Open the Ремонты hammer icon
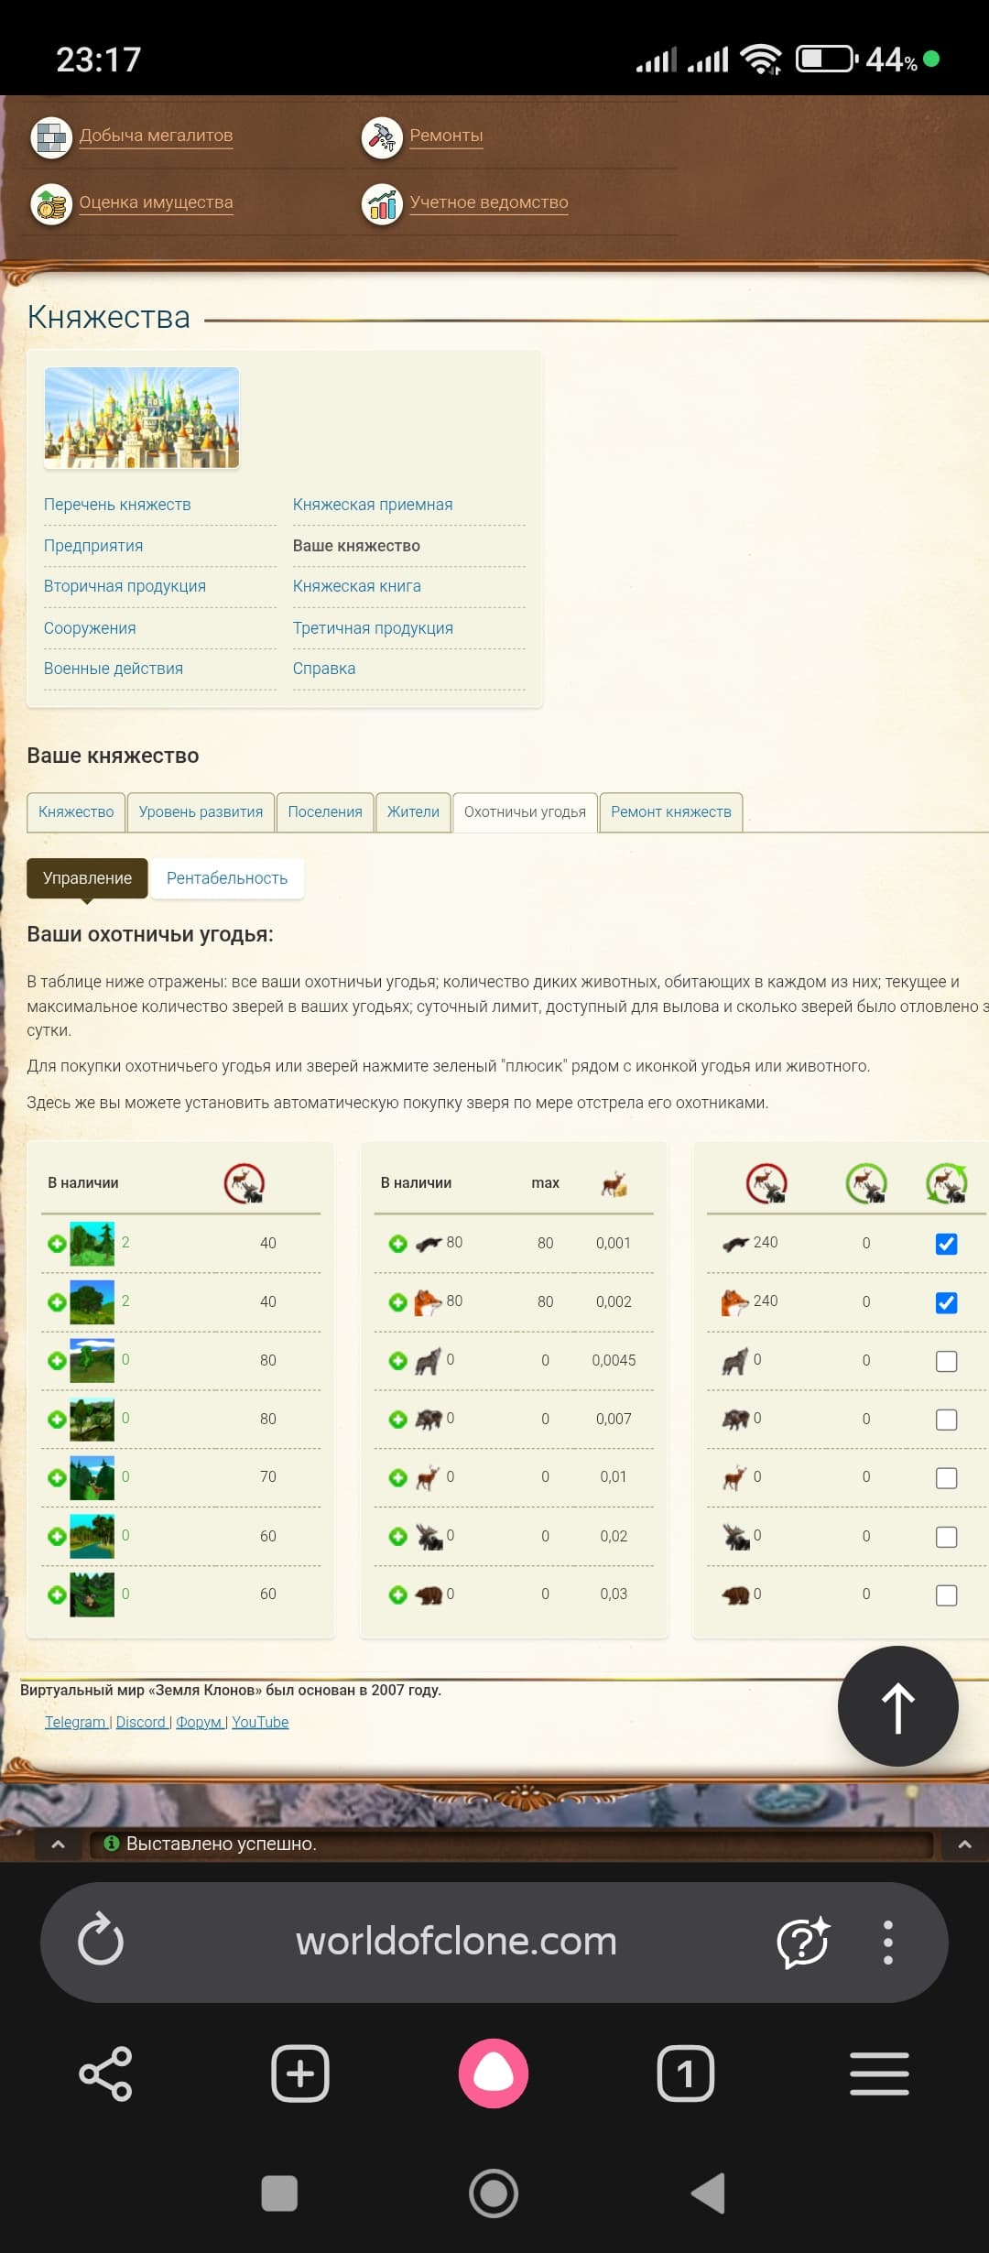The width and height of the screenshot is (989, 2253). (382, 137)
